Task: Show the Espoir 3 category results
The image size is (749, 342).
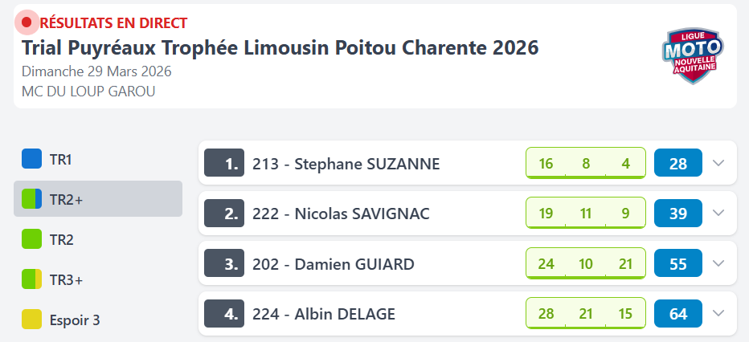Action: [x=74, y=320]
